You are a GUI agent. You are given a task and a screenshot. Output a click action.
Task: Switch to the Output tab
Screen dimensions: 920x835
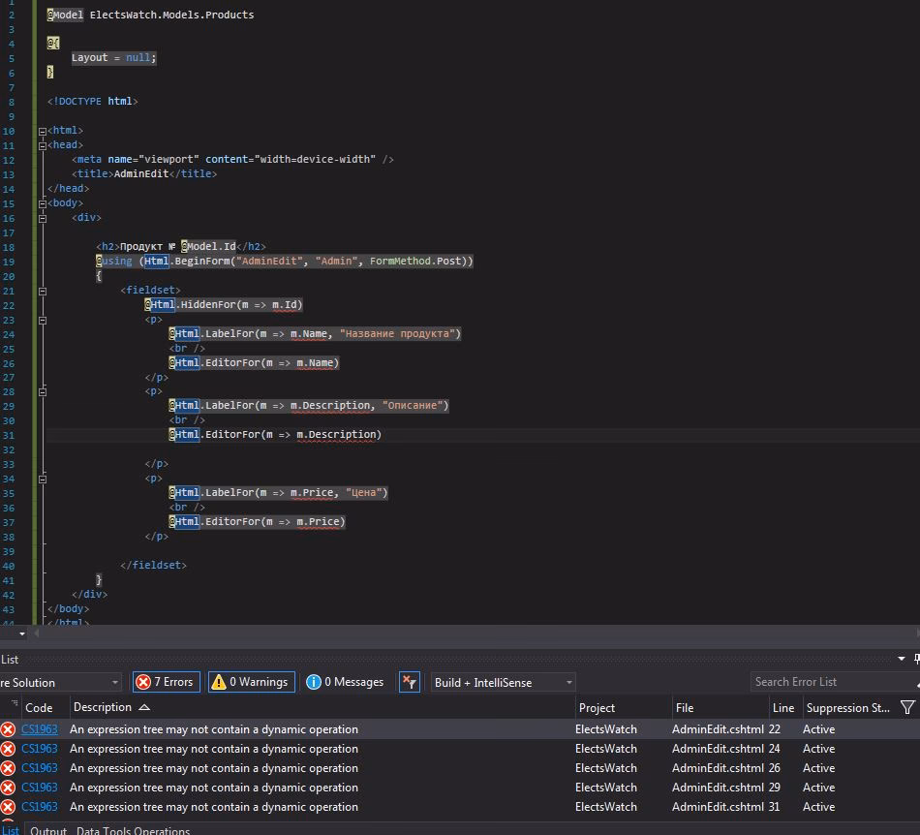click(48, 830)
